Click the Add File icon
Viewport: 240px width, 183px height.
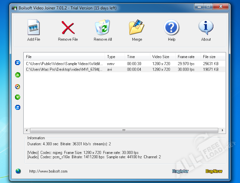click(x=34, y=29)
